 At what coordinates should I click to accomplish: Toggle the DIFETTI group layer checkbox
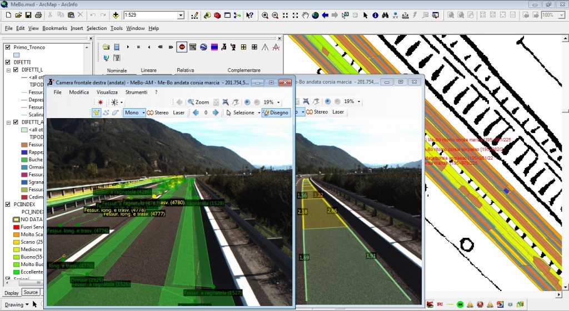[x=8, y=62]
